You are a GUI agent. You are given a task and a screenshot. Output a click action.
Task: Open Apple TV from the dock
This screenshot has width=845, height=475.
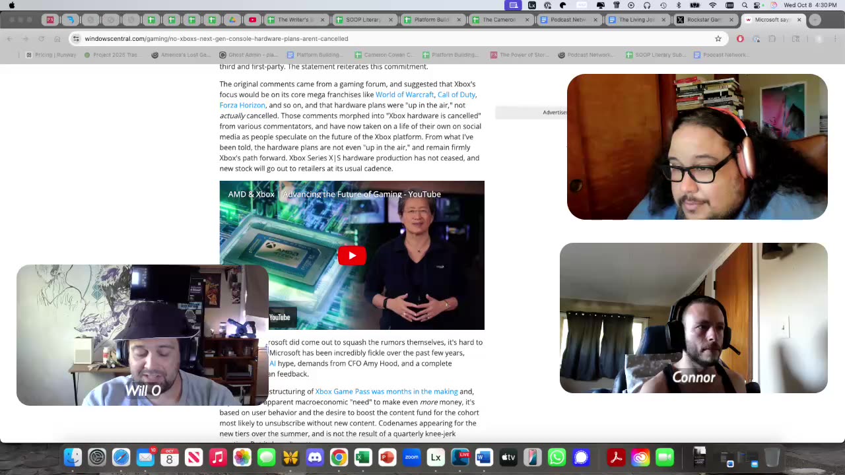pos(508,457)
